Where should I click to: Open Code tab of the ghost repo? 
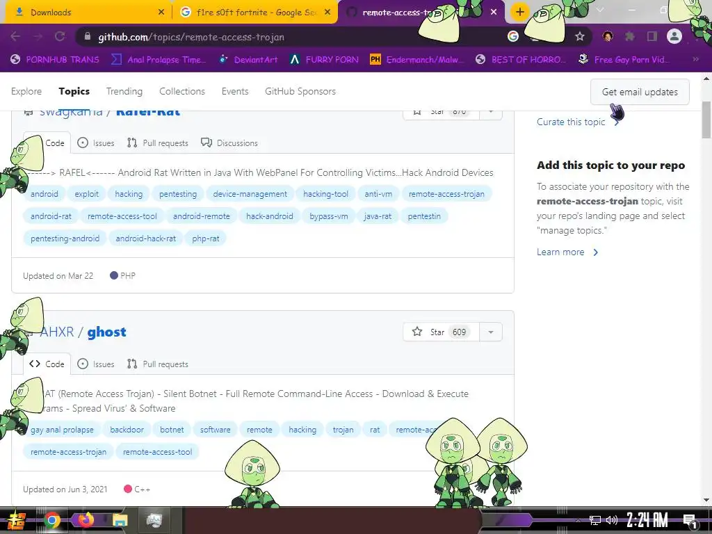coord(47,364)
